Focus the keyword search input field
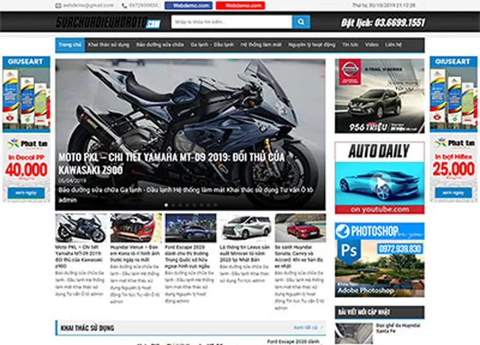This screenshot has width=480, height=345. pyautogui.click(x=232, y=22)
